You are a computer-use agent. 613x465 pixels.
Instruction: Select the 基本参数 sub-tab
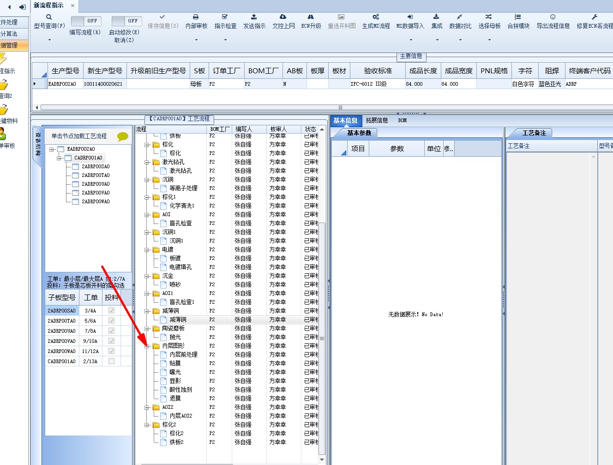(x=359, y=133)
